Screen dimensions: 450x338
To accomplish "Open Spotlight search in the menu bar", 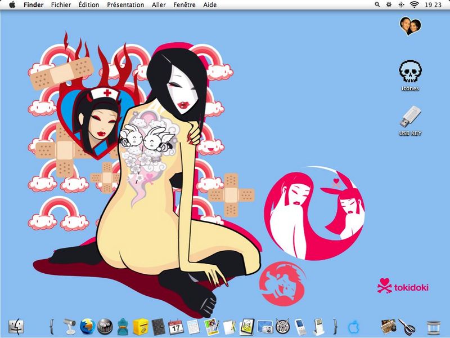I will click(377, 5).
